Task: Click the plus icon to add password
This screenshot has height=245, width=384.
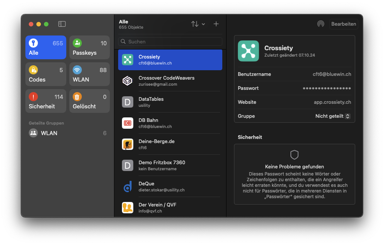Action: (216, 24)
